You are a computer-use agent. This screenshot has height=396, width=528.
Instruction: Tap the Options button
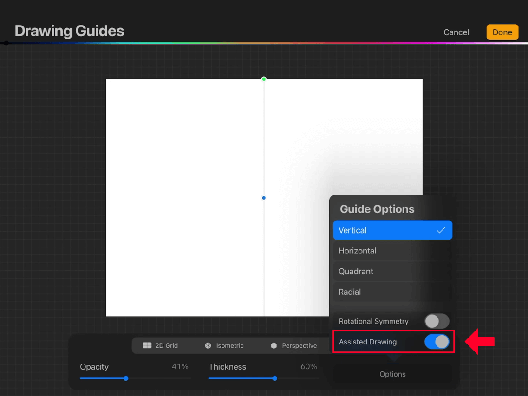pos(392,374)
